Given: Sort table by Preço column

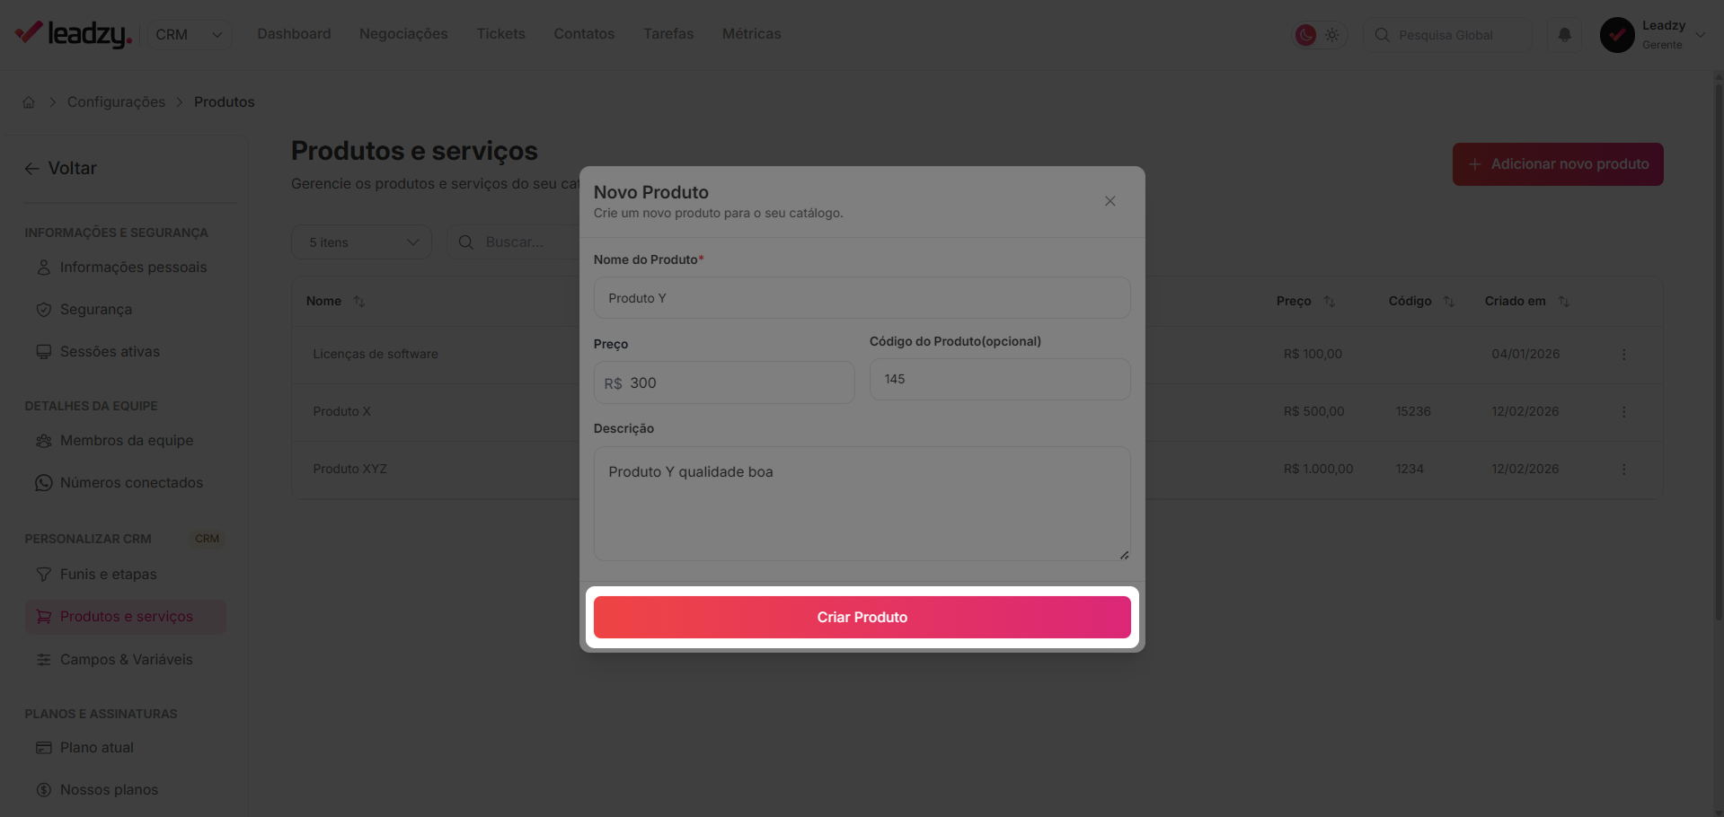Looking at the screenshot, I should point(1330,302).
